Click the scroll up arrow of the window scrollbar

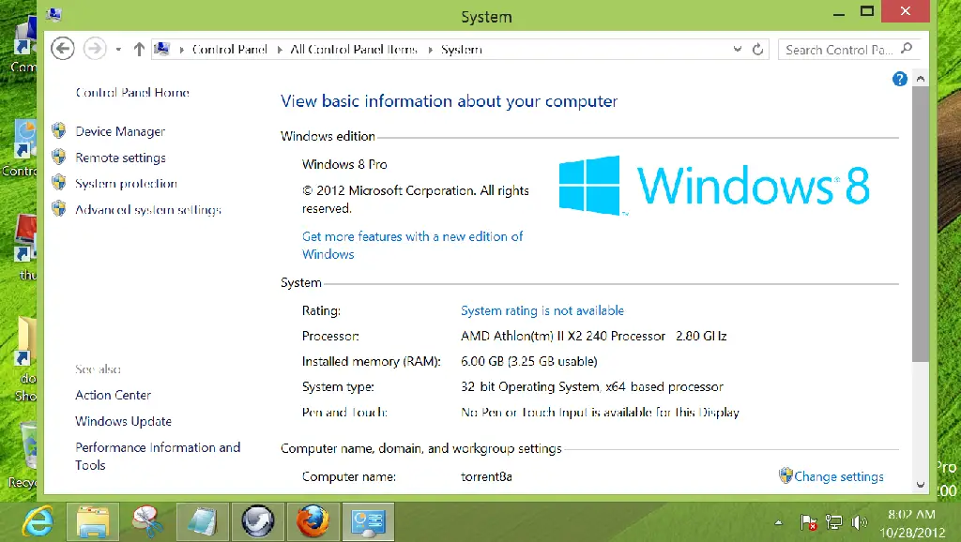pos(920,79)
